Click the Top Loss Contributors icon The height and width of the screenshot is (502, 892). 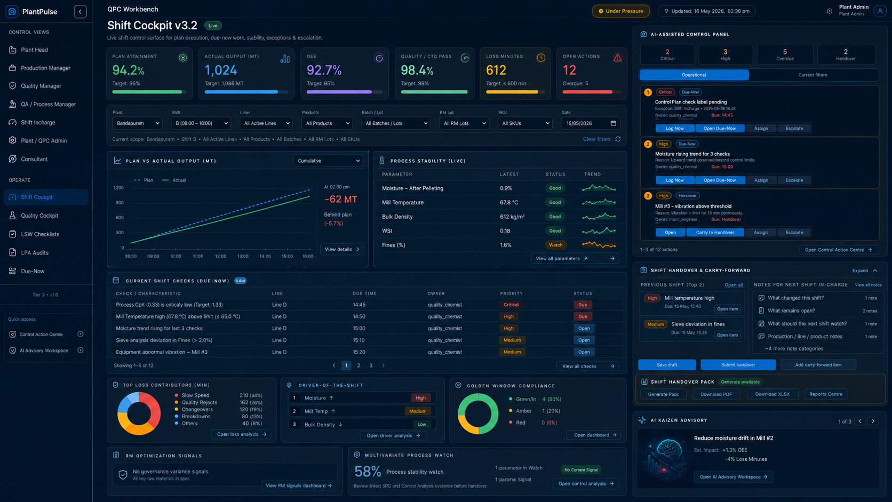(116, 385)
